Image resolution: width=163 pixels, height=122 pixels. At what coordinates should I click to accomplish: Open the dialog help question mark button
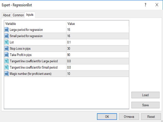tap(145, 5)
